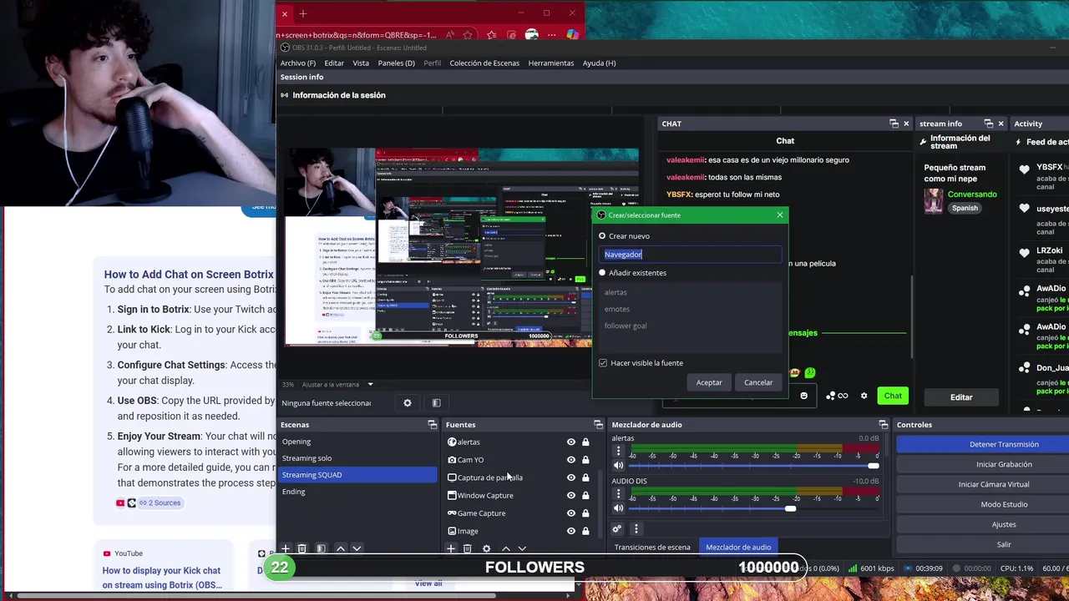Screen dimensions: 1069x601
Task: Undock the CHAT panel
Action: coord(893,124)
